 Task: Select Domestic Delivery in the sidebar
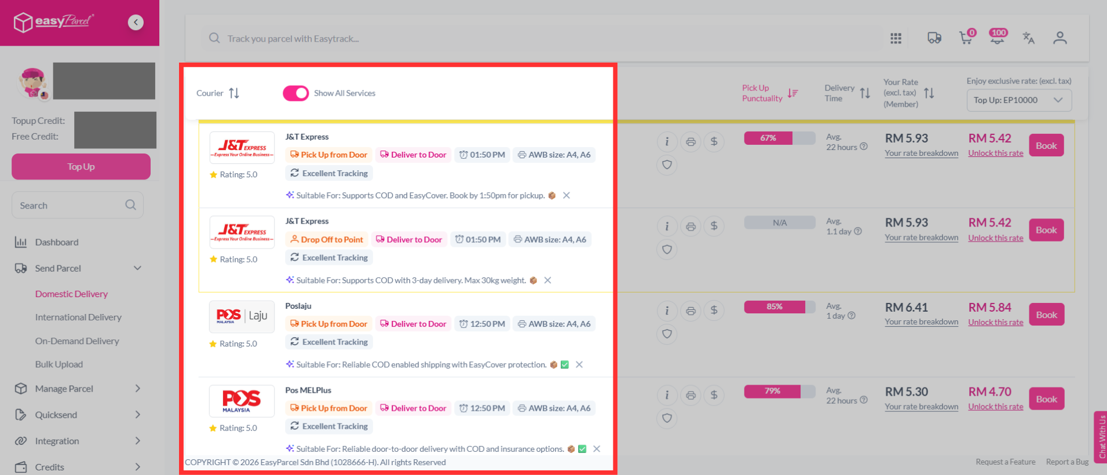click(71, 294)
